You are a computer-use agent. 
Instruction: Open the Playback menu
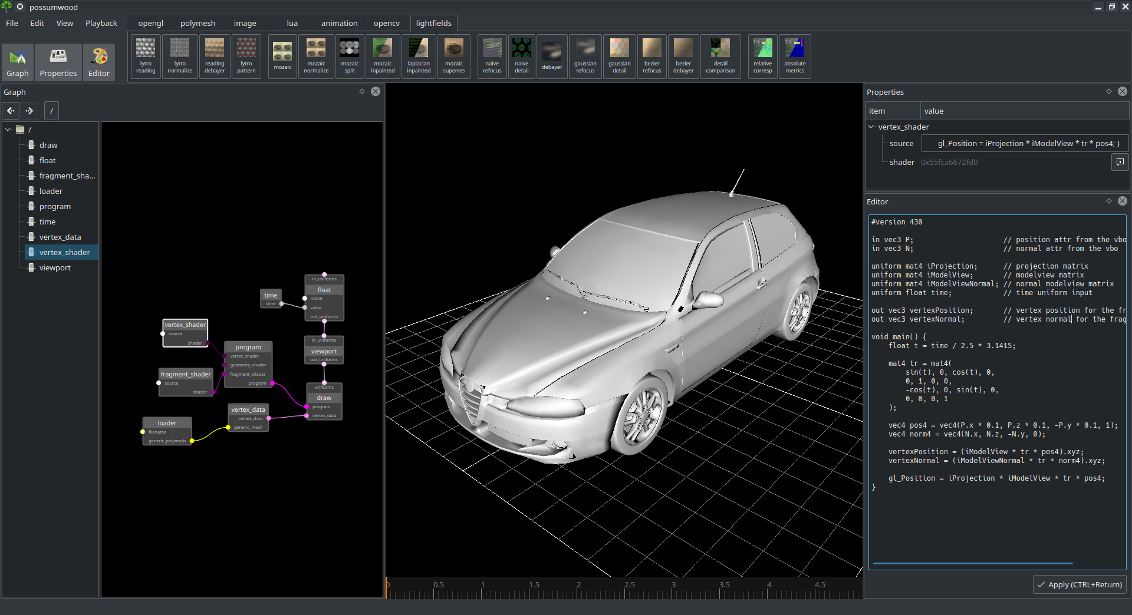pos(101,24)
